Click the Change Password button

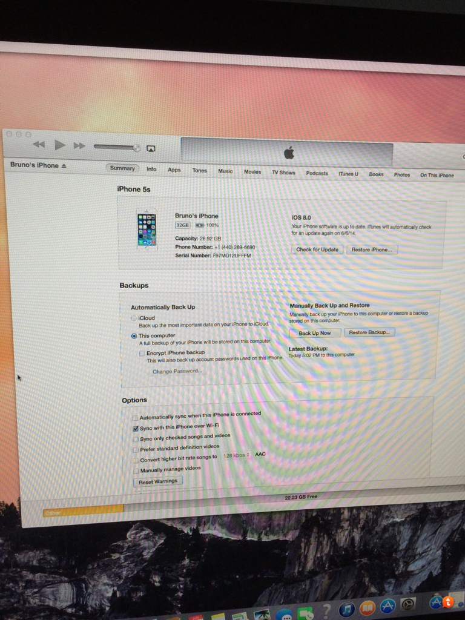click(177, 371)
